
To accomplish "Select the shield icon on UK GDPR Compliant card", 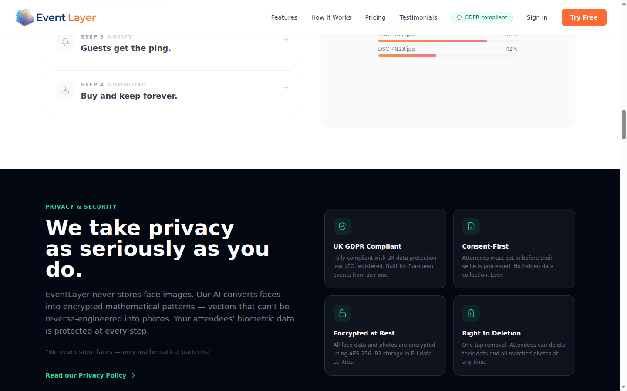I will pos(342,226).
